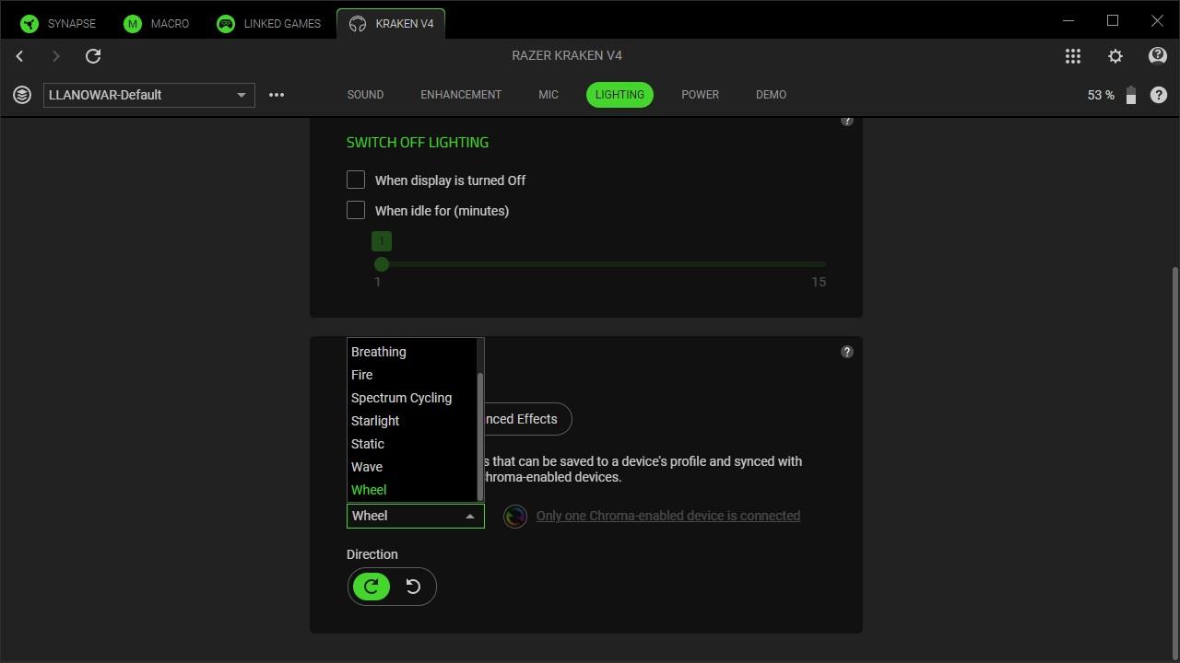
Task: Open the help and feedback icon
Action: (x=1158, y=56)
